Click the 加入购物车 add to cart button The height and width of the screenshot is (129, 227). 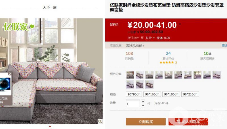[x=188, y=122]
